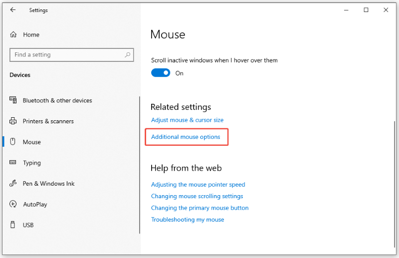The height and width of the screenshot is (258, 399).
Task: Turn off scroll inactive windows toggle
Action: [x=161, y=73]
